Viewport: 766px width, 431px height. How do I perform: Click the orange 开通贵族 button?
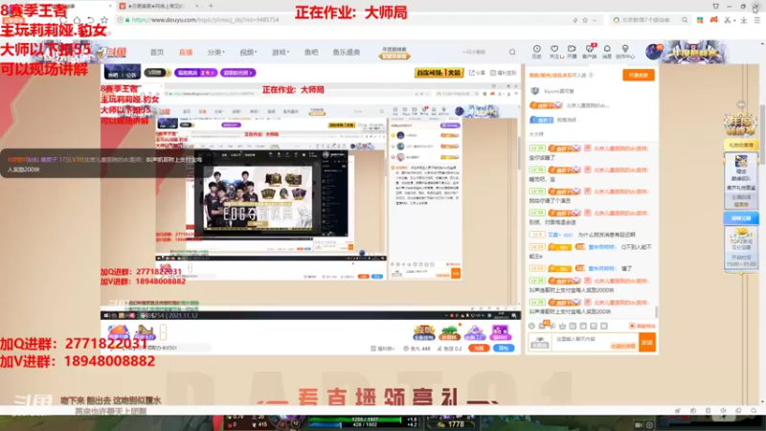(638, 76)
